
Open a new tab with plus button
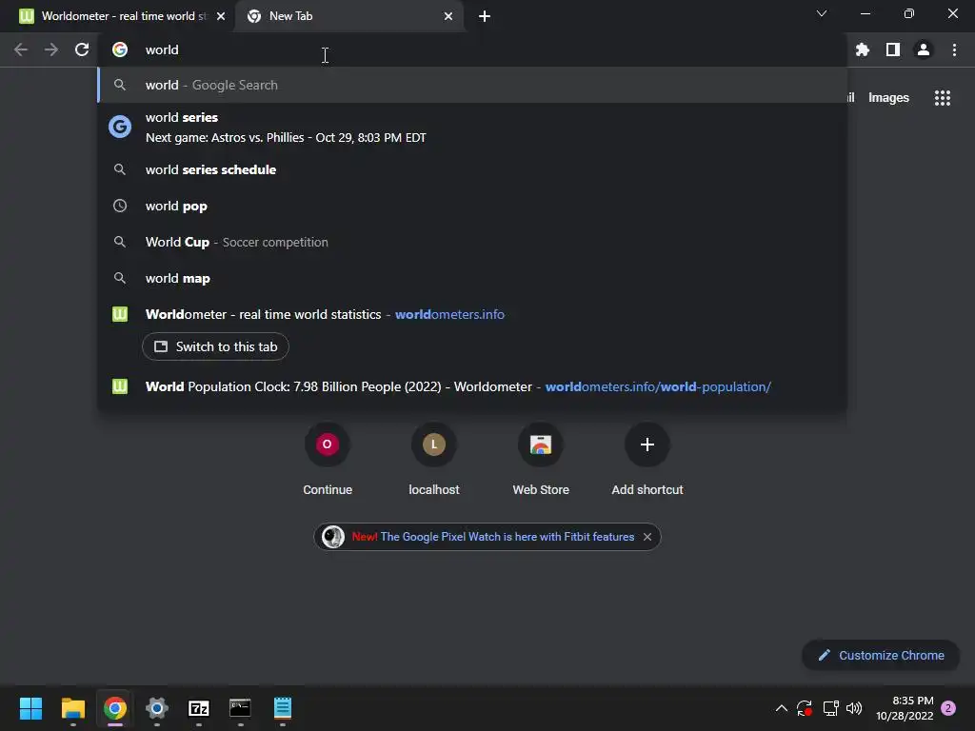[485, 16]
